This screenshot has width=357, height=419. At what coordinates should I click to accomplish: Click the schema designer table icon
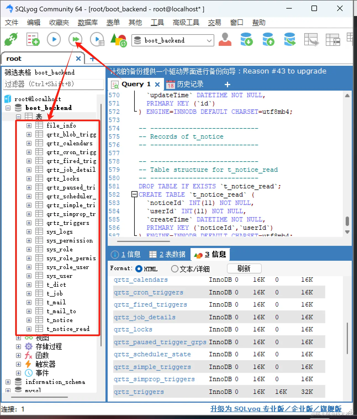click(311, 39)
